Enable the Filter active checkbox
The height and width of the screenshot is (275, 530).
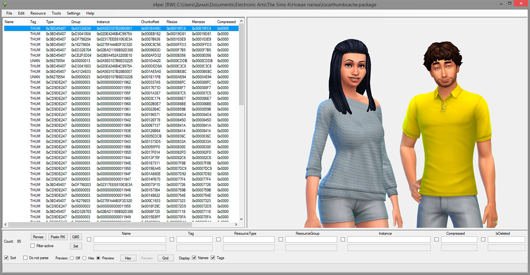coord(33,246)
